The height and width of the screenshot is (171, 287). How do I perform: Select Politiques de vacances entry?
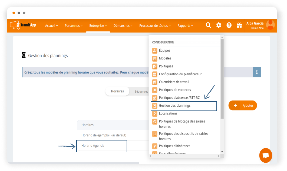[x=175, y=90]
